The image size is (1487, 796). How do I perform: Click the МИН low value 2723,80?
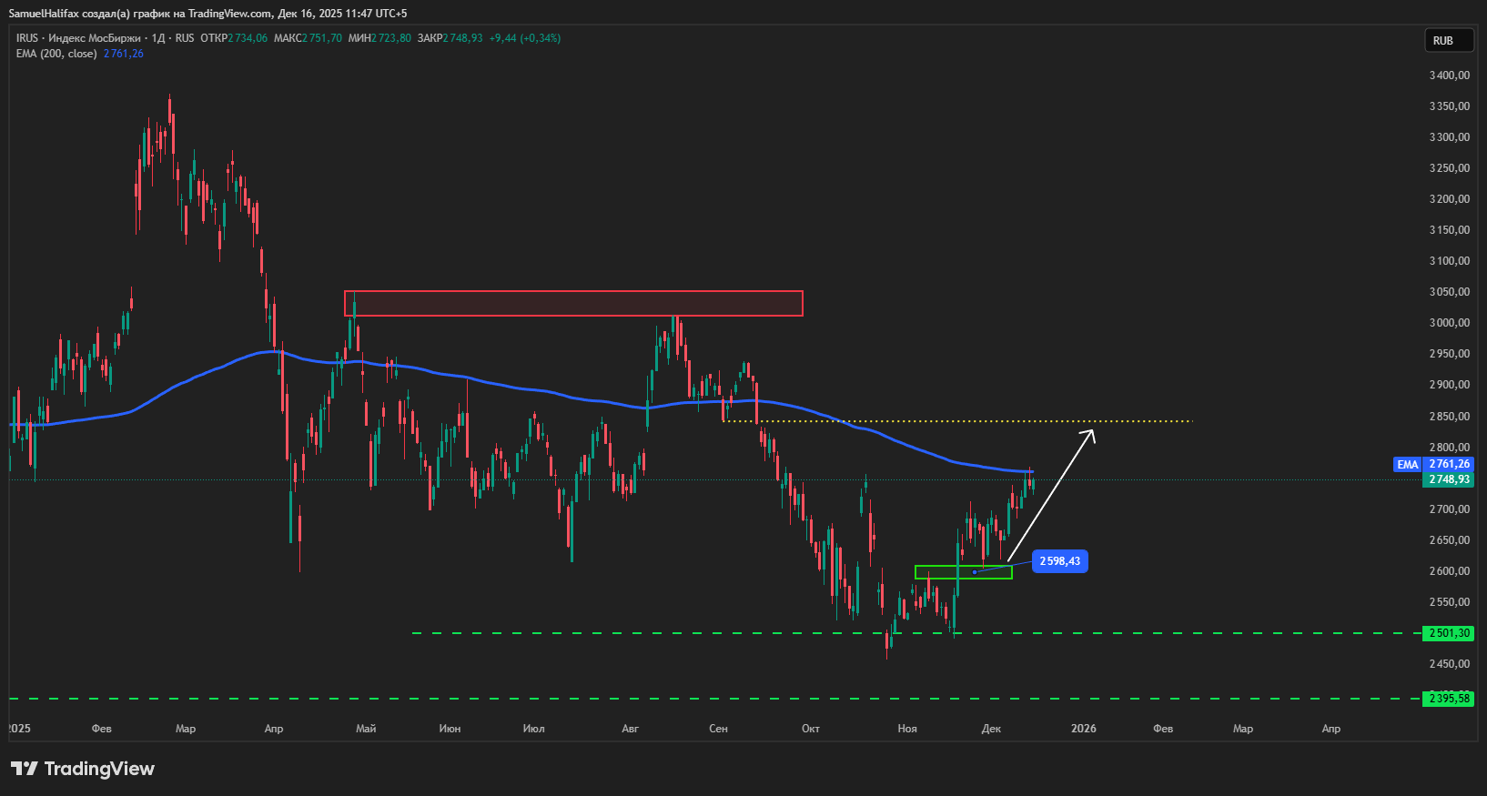[391, 38]
